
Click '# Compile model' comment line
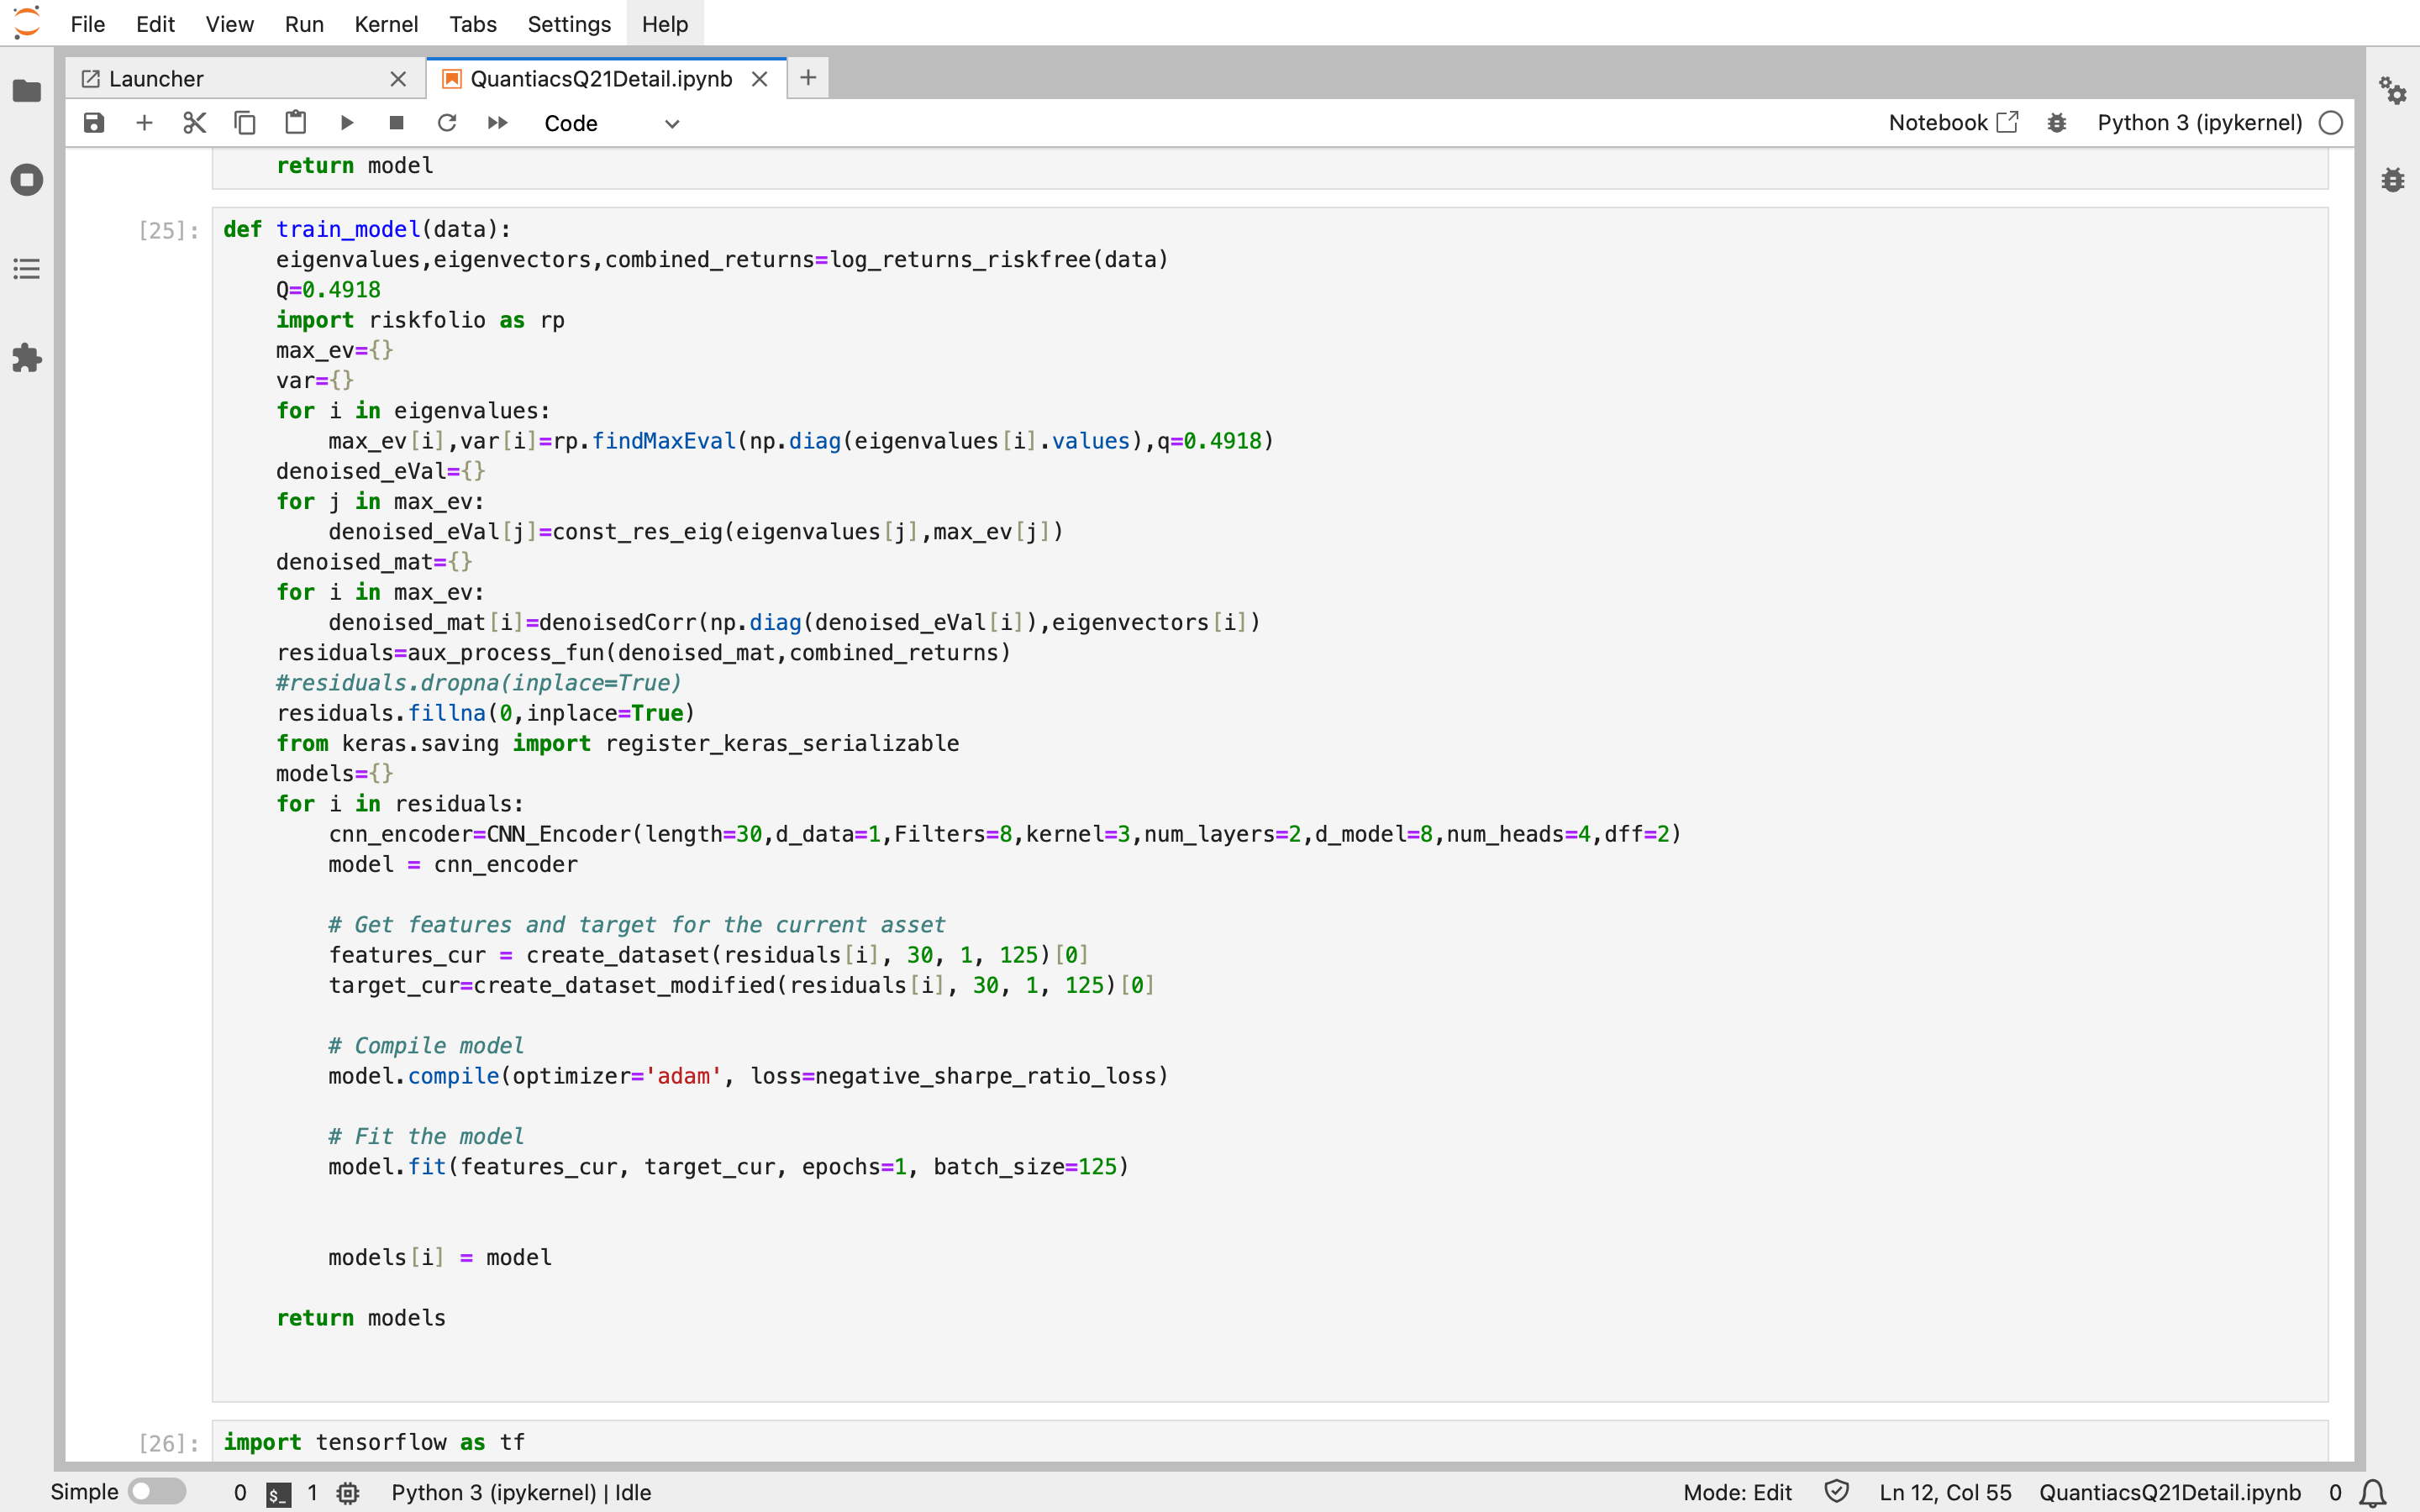426,1046
